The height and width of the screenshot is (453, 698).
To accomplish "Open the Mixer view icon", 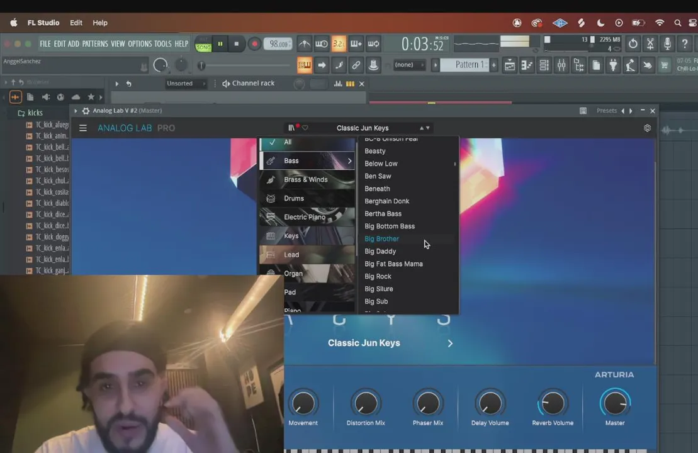I will [561, 65].
